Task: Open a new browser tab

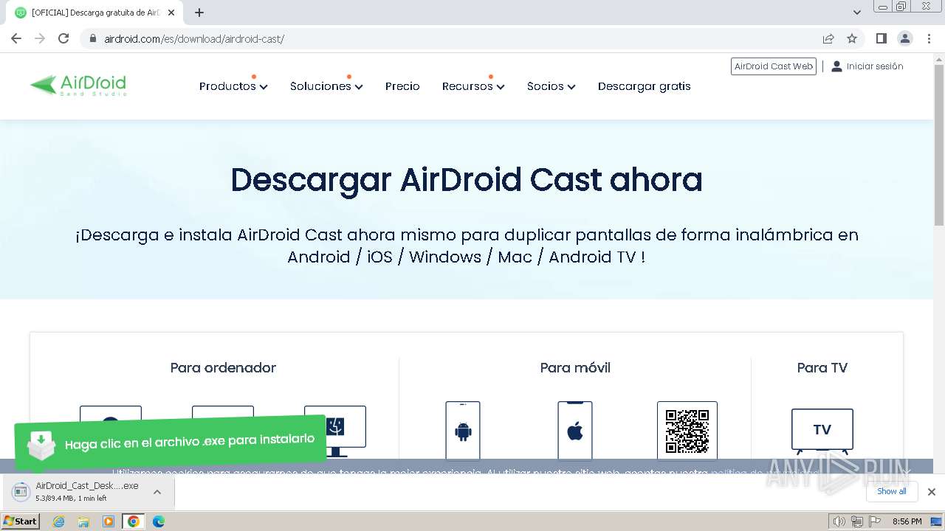Action: point(199,13)
